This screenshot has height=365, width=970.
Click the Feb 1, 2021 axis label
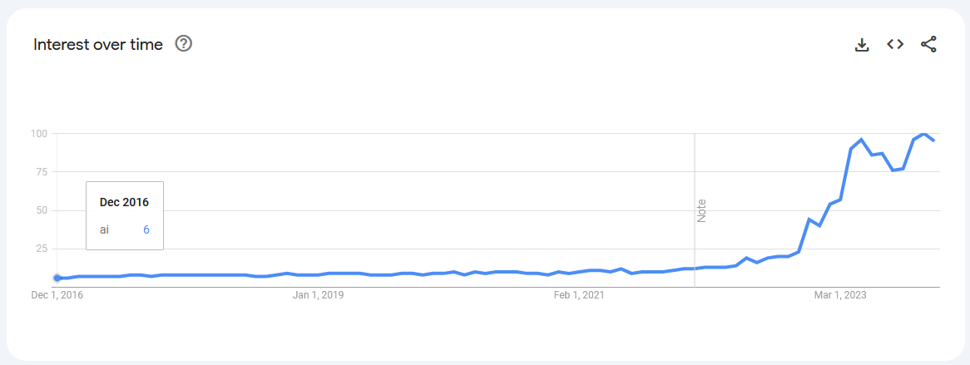coord(578,295)
